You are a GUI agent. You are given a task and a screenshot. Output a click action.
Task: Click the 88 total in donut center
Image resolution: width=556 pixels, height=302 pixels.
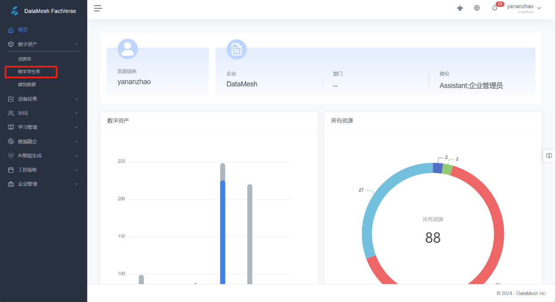pyautogui.click(x=433, y=237)
